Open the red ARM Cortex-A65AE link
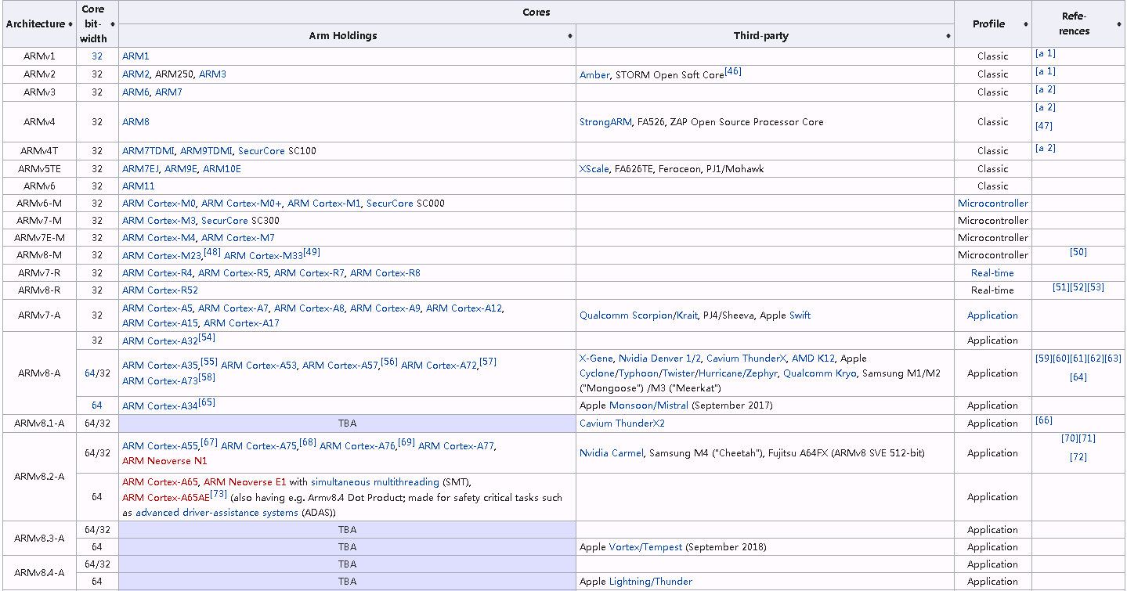Image resolution: width=1127 pixels, height=591 pixels. tap(165, 498)
